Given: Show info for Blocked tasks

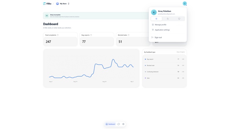Looking at the screenshot, I should 129,35.
